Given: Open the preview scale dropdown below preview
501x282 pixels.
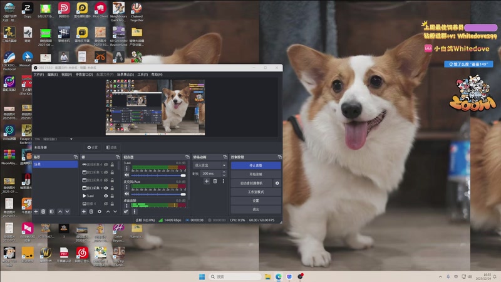Looking at the screenshot, I should click(71, 139).
